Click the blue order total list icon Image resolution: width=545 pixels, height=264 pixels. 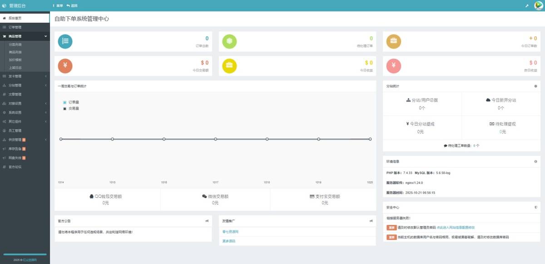(65, 42)
